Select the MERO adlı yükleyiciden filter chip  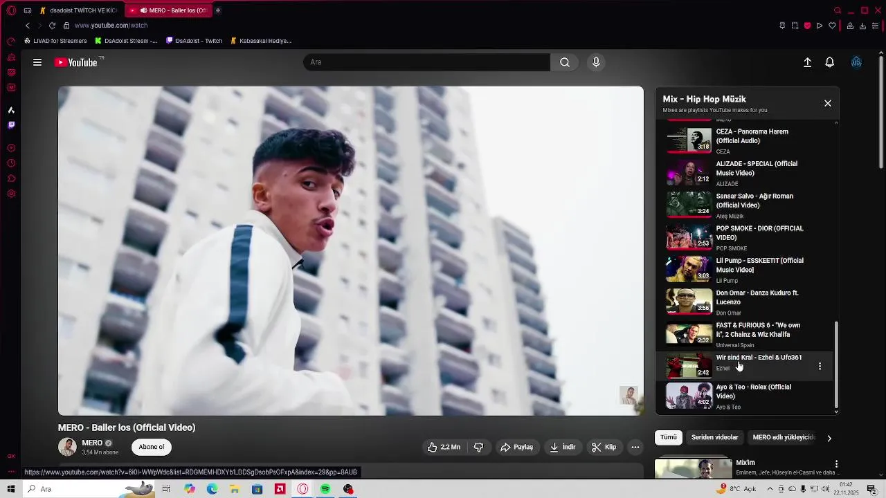click(x=784, y=437)
